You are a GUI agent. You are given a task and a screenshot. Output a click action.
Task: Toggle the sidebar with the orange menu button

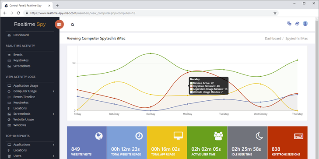[x=59, y=25]
